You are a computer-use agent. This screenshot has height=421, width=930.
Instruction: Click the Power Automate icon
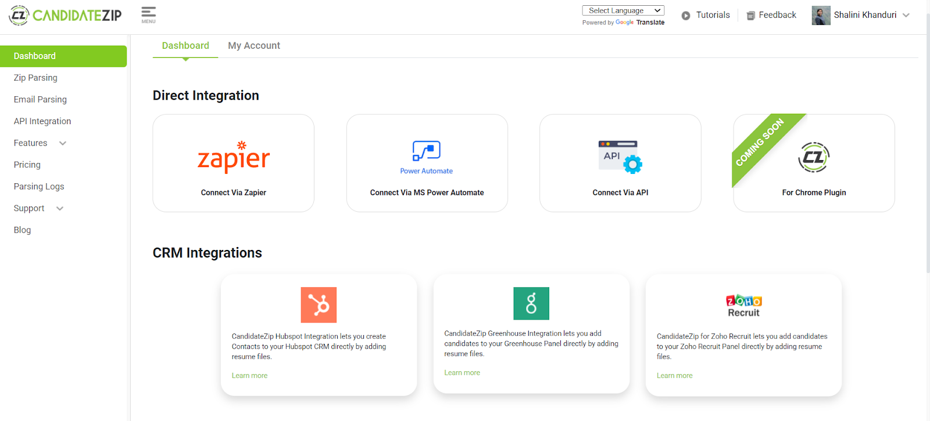[x=427, y=152]
